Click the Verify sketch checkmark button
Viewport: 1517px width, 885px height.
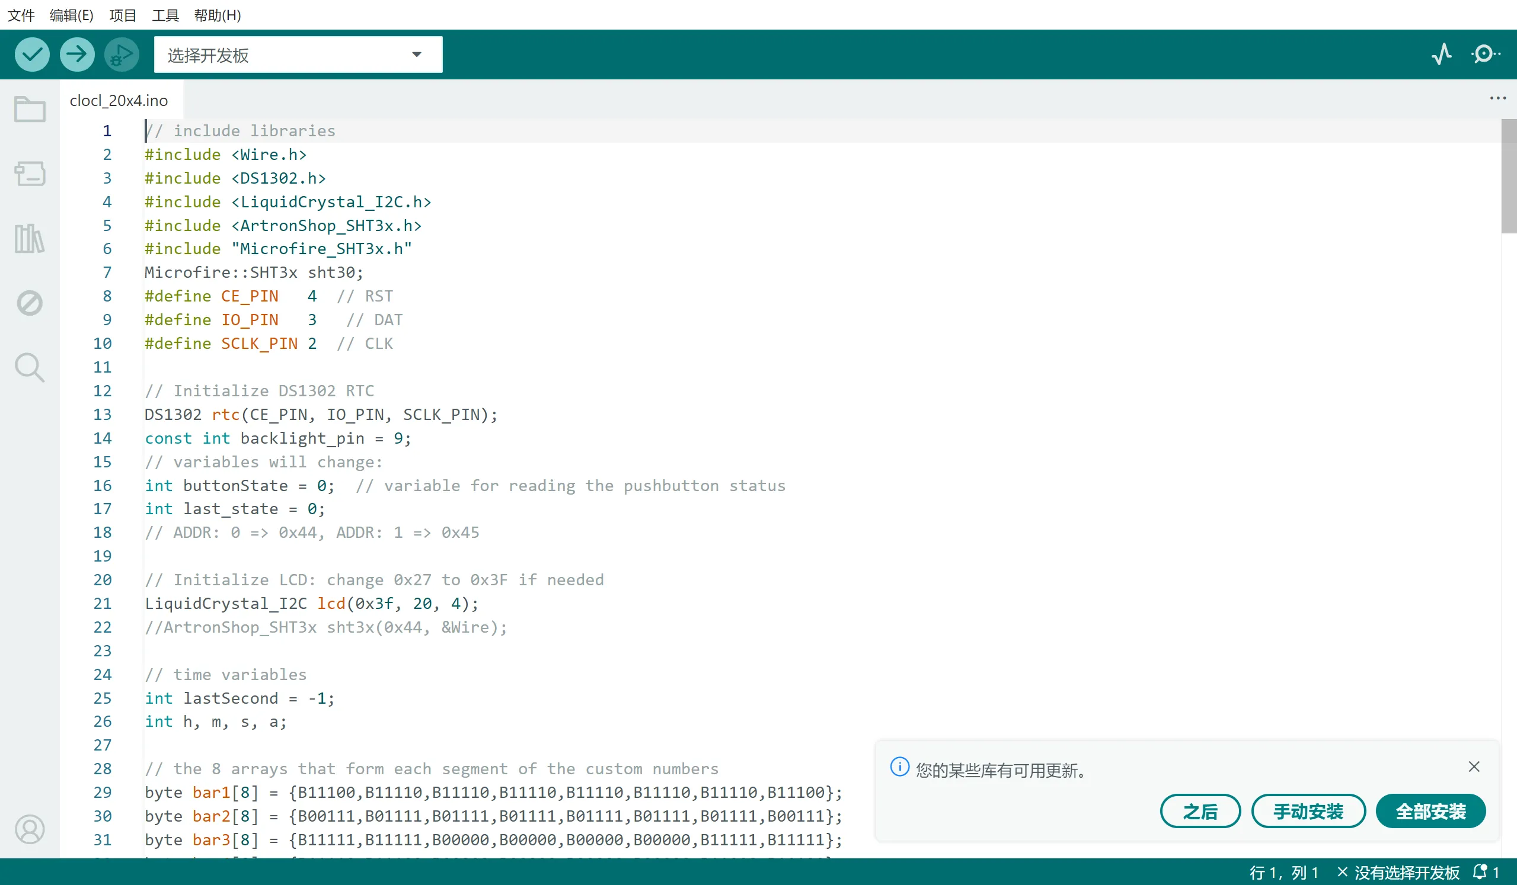[32, 54]
